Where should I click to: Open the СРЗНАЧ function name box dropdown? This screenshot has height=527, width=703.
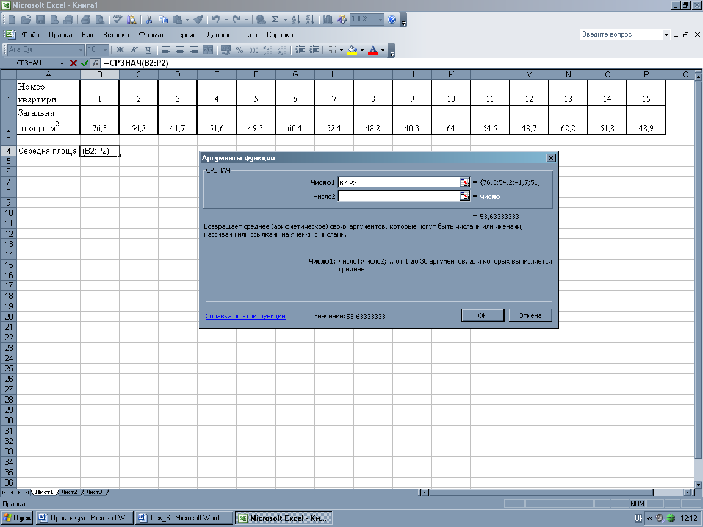[62, 63]
